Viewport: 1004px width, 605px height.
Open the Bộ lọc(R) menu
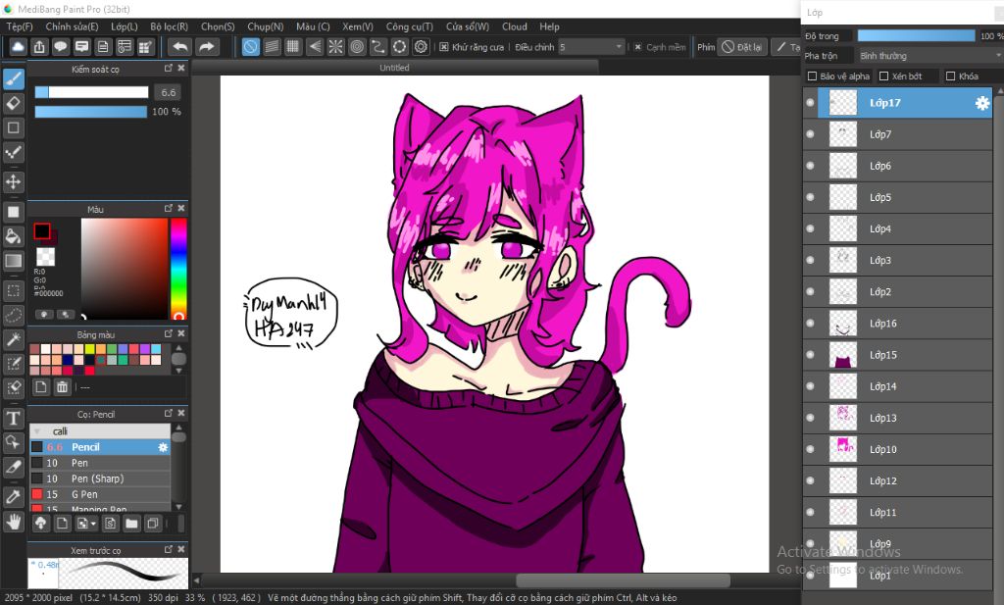pyautogui.click(x=169, y=26)
